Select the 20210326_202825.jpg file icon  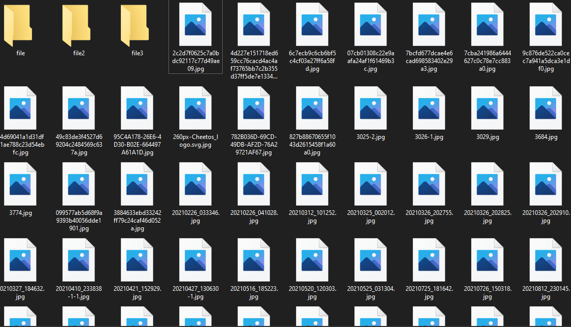pos(487,184)
